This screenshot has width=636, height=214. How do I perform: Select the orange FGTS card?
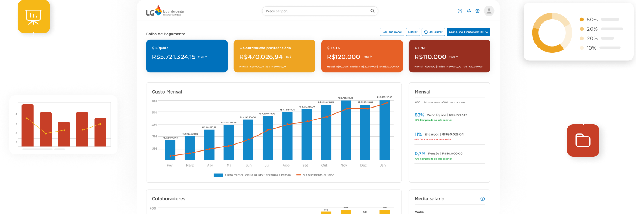362,56
